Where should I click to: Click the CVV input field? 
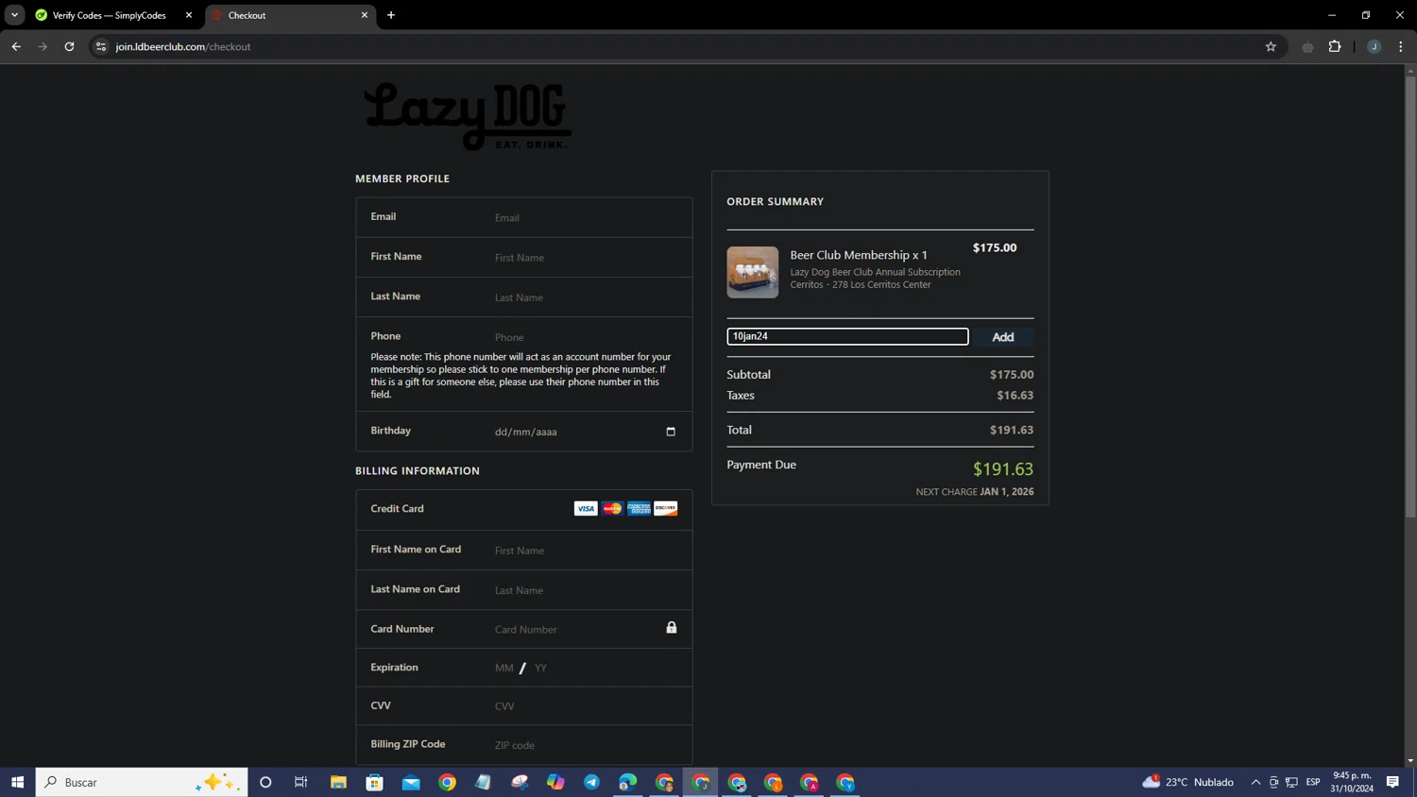point(586,706)
